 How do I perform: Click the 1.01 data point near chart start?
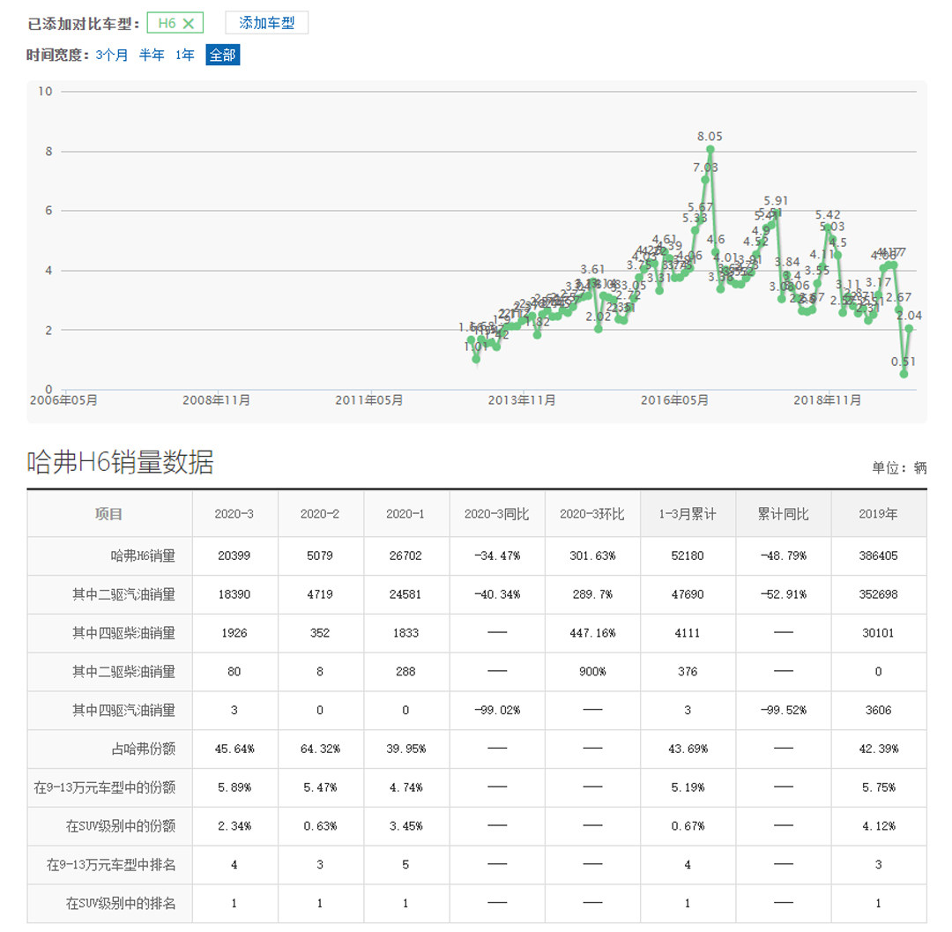tap(476, 359)
